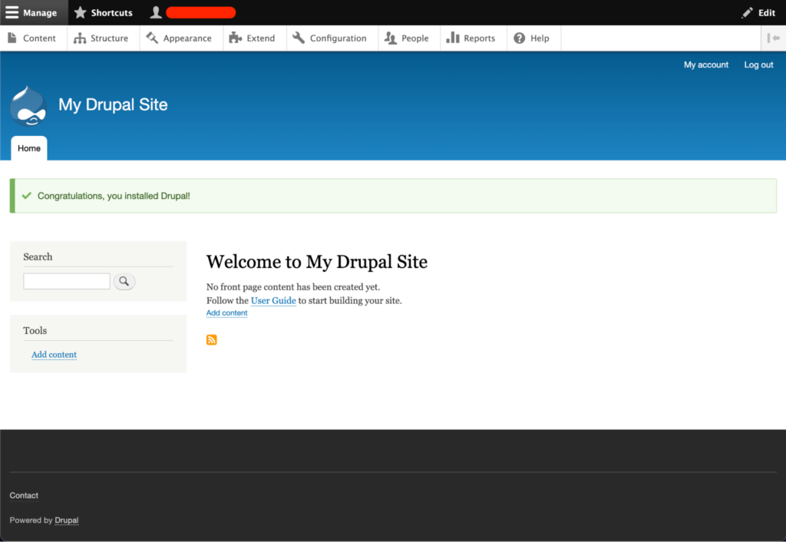Screen dimensions: 786x542
Task: Go to My account
Action: pos(706,64)
